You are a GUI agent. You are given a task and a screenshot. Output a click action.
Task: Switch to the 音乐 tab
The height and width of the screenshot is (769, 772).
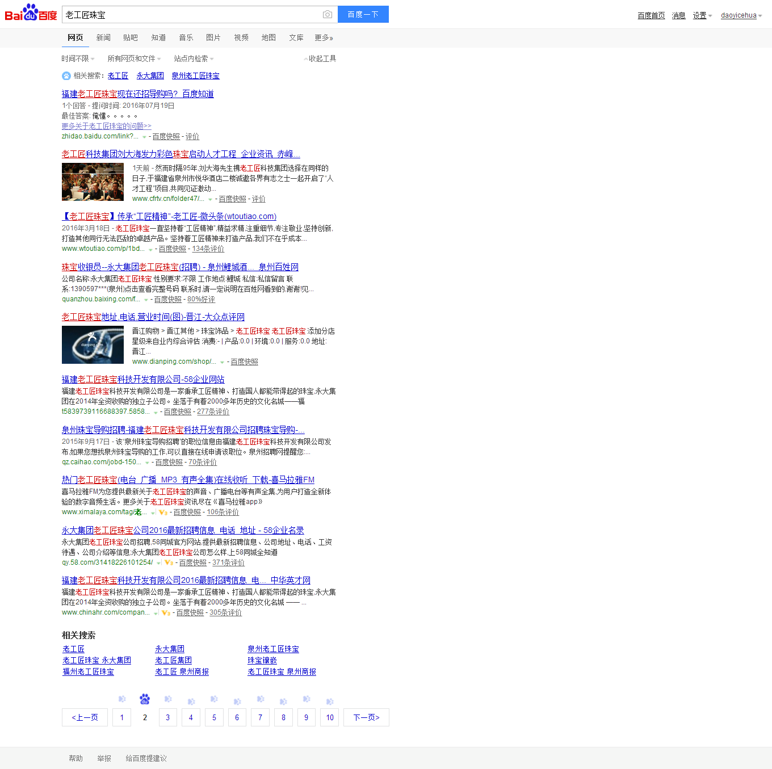(x=186, y=38)
